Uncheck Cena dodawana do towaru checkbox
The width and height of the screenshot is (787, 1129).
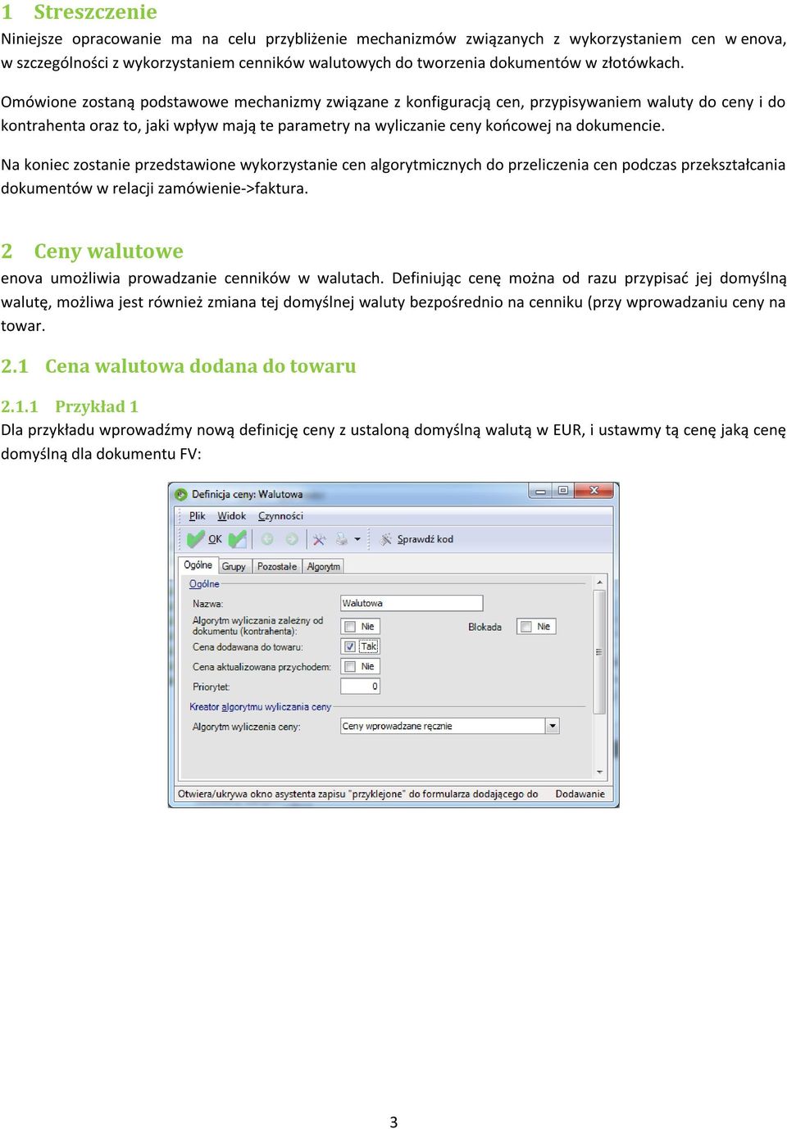(x=350, y=646)
